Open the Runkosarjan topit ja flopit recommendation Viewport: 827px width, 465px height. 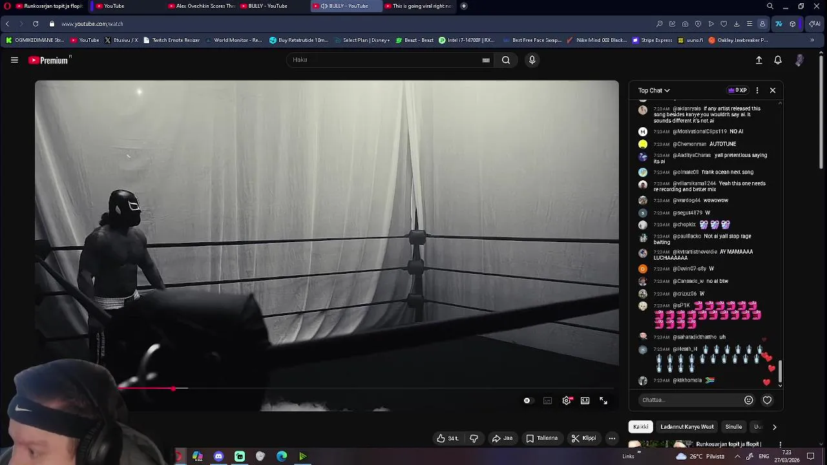[728, 444]
